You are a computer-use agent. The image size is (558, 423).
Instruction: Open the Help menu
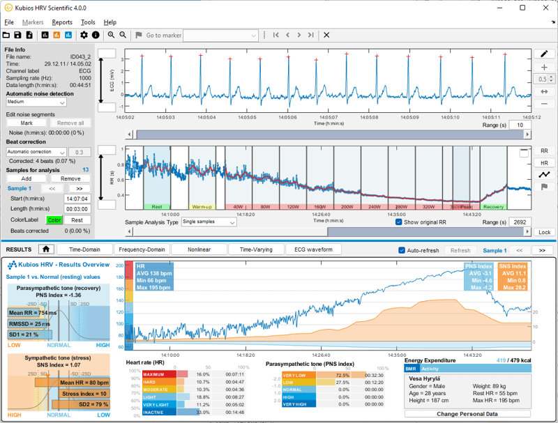110,22
